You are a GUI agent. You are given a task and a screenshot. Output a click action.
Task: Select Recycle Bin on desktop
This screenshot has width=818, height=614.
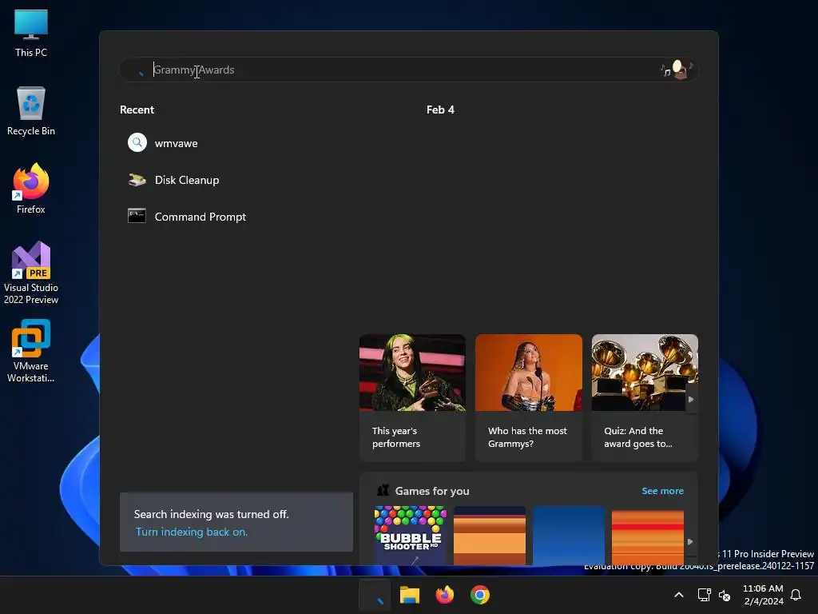[31, 111]
